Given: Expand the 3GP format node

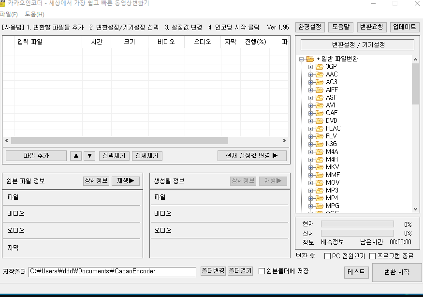Looking at the screenshot, I should (310, 67).
